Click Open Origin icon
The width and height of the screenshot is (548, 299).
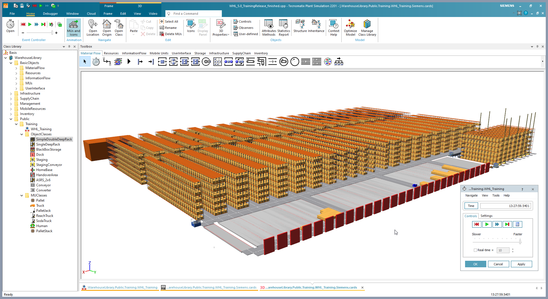coord(107,28)
